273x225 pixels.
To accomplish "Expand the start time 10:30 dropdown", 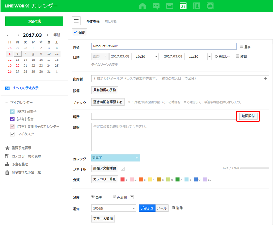I will pyautogui.click(x=156, y=57).
